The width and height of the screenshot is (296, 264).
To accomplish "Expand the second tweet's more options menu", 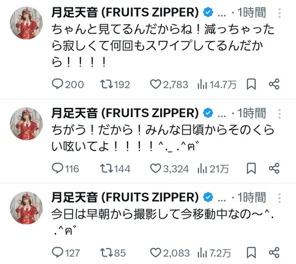I will tap(279, 113).
